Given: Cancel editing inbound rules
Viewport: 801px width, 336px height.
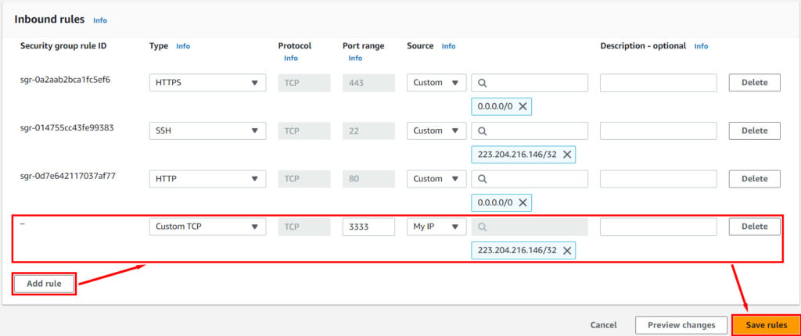Looking at the screenshot, I should tap(603, 325).
